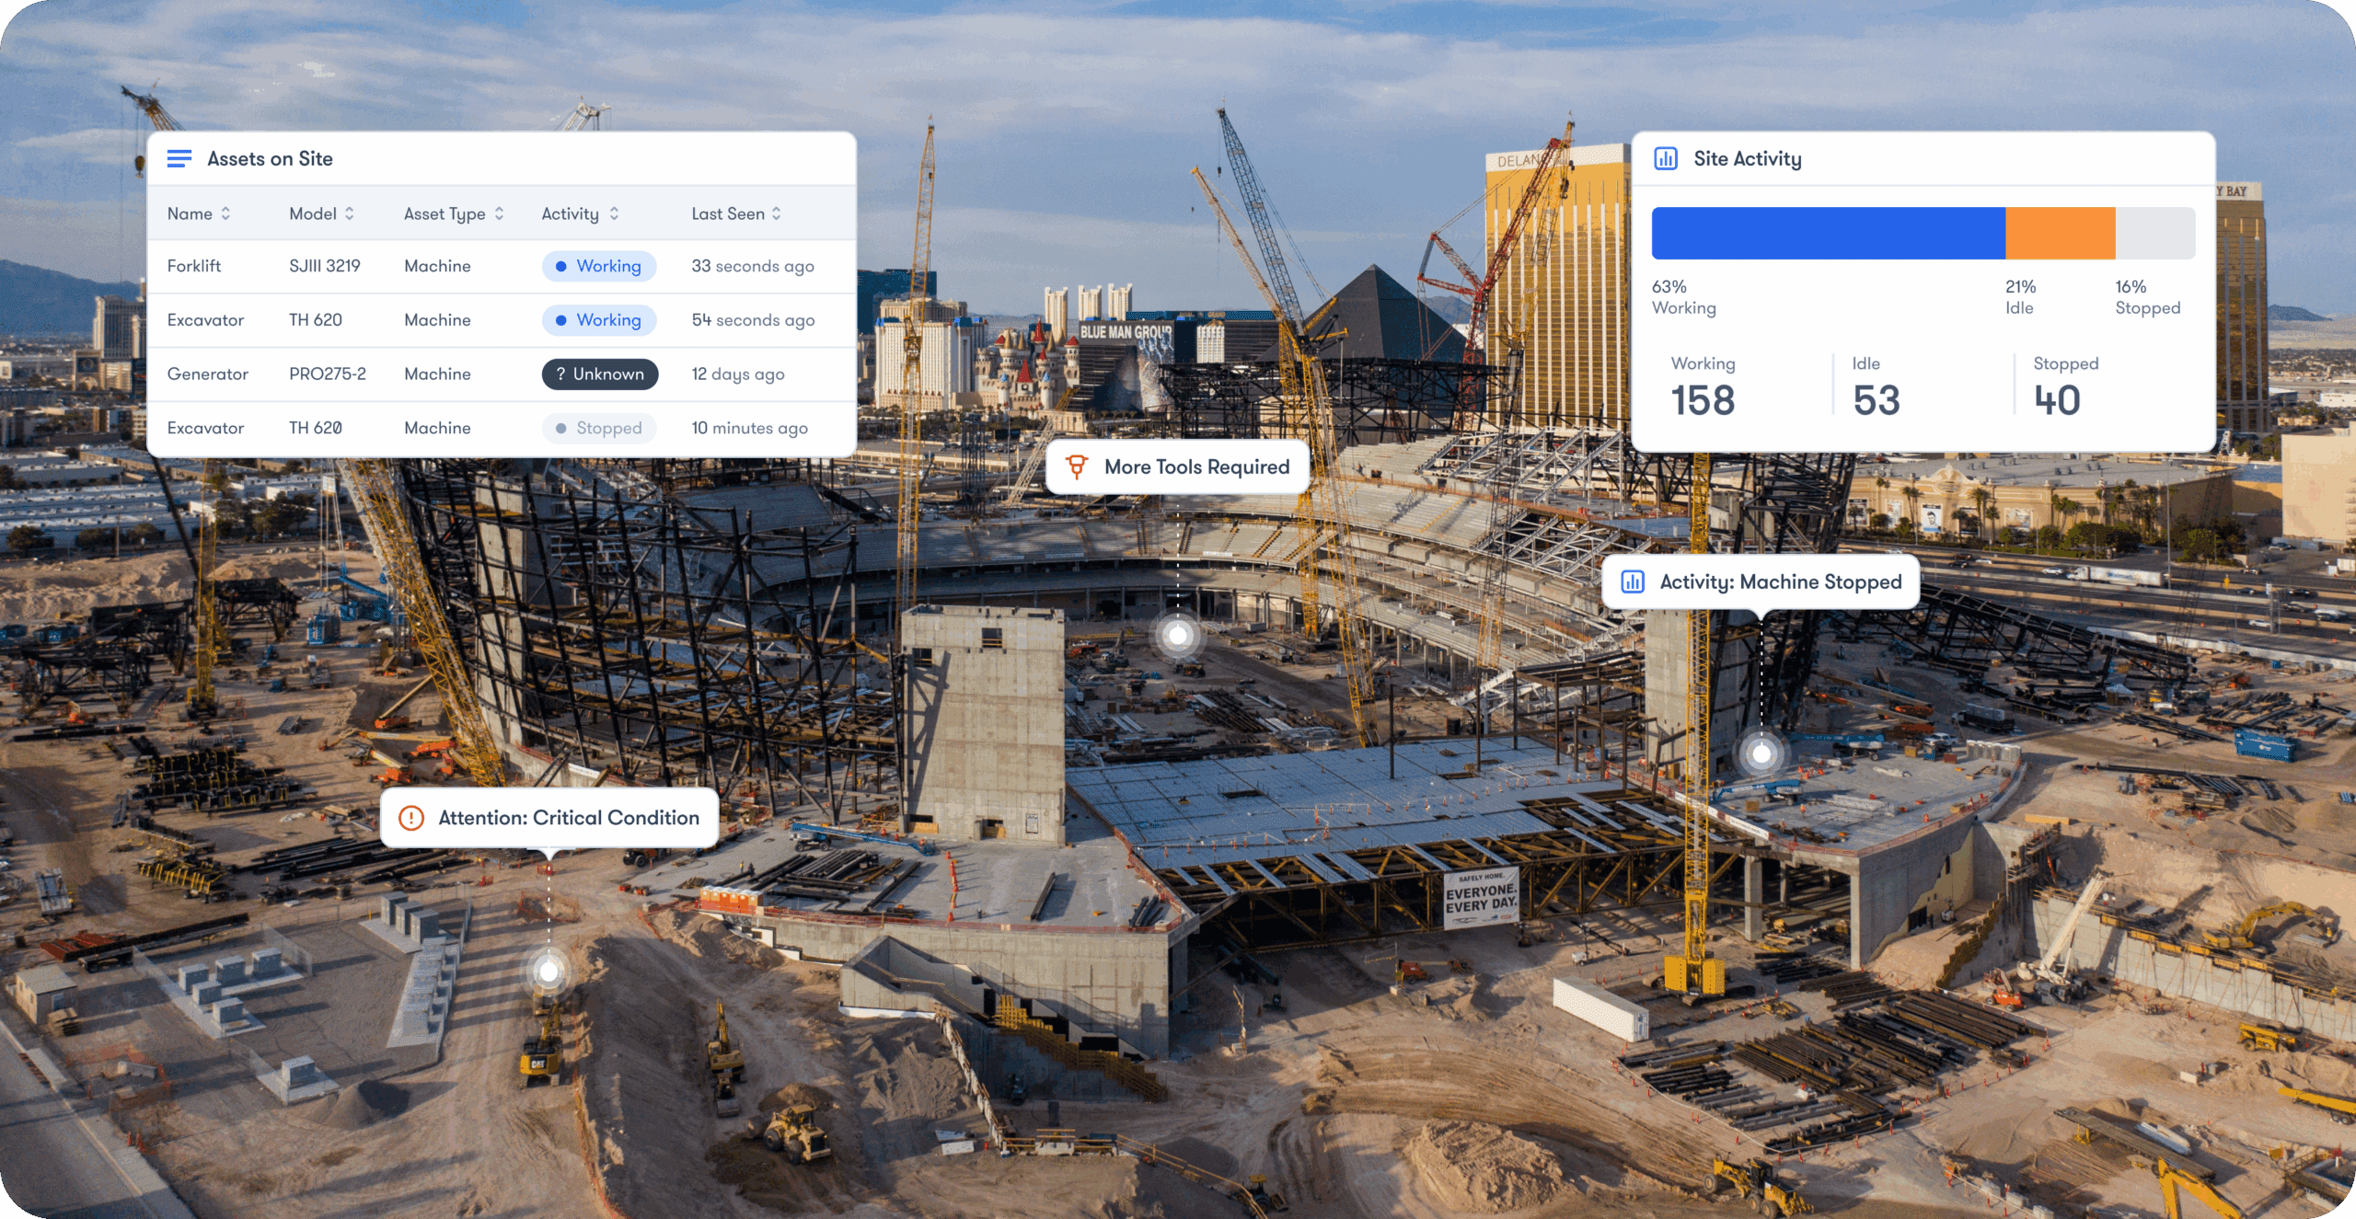Sort by Model column arrows
2356x1219 pixels.
pos(350,214)
